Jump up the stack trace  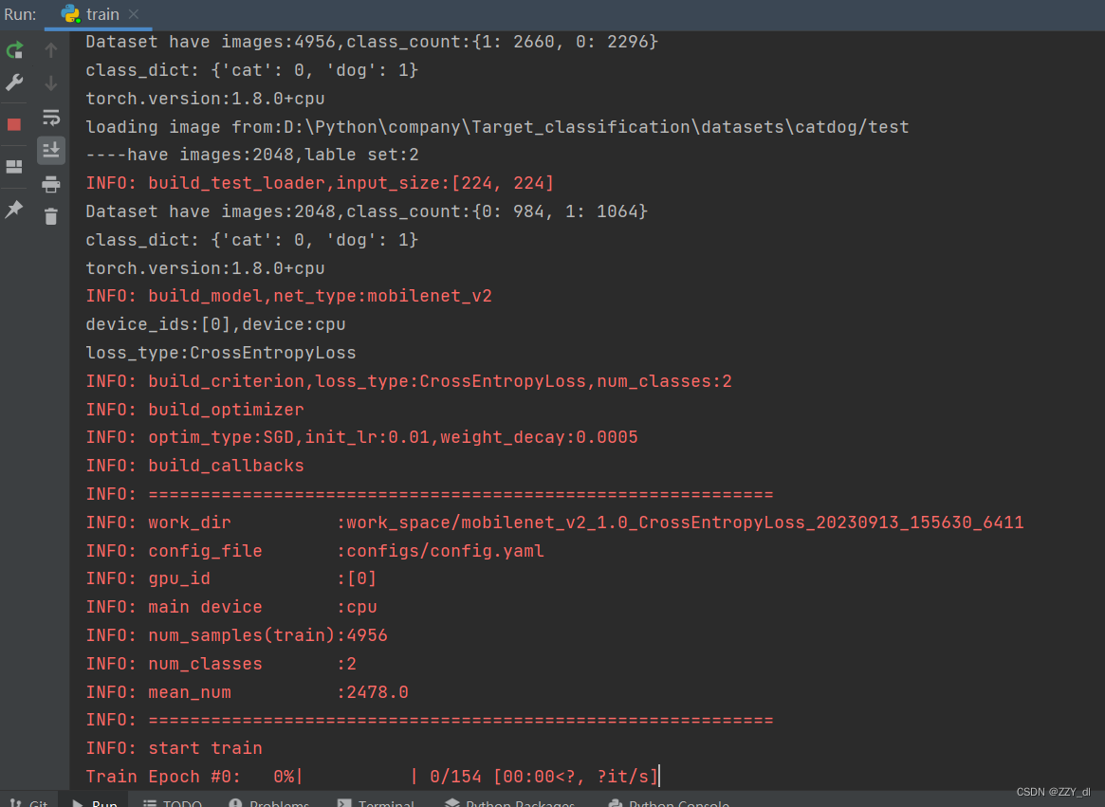click(x=51, y=50)
